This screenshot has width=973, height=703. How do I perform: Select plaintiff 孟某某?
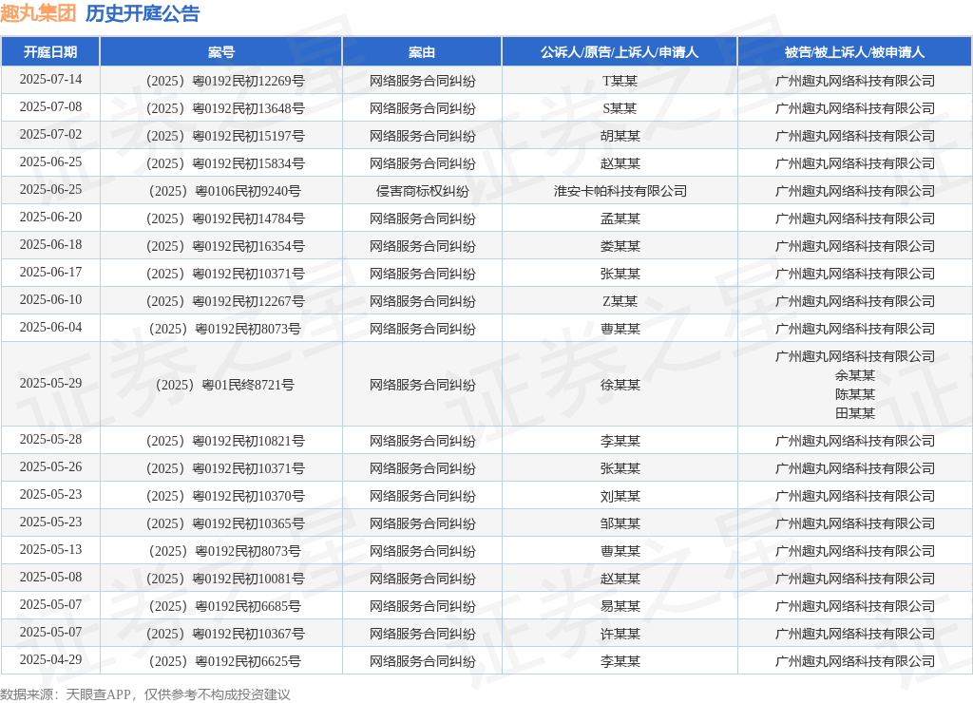(x=620, y=218)
